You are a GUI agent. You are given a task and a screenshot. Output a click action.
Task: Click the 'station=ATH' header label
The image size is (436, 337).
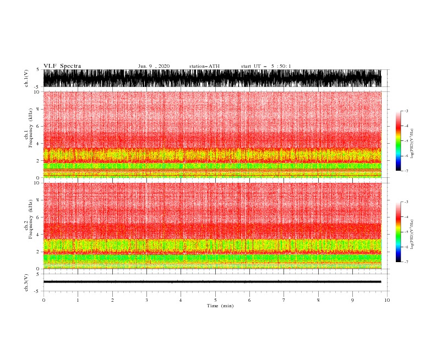click(204, 66)
